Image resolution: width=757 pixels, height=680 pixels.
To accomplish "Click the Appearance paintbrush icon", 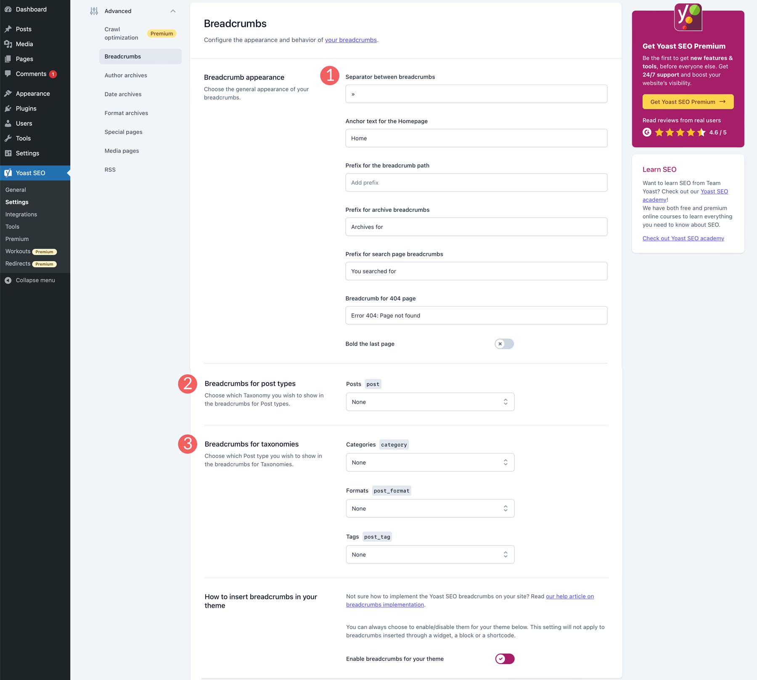I will point(8,93).
